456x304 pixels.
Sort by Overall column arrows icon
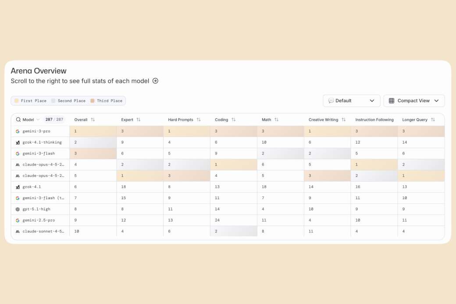click(93, 120)
